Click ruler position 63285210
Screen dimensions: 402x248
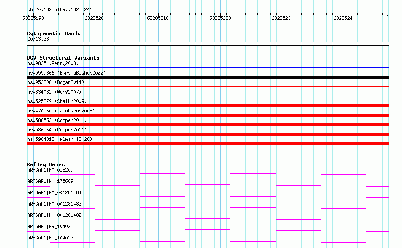point(158,18)
